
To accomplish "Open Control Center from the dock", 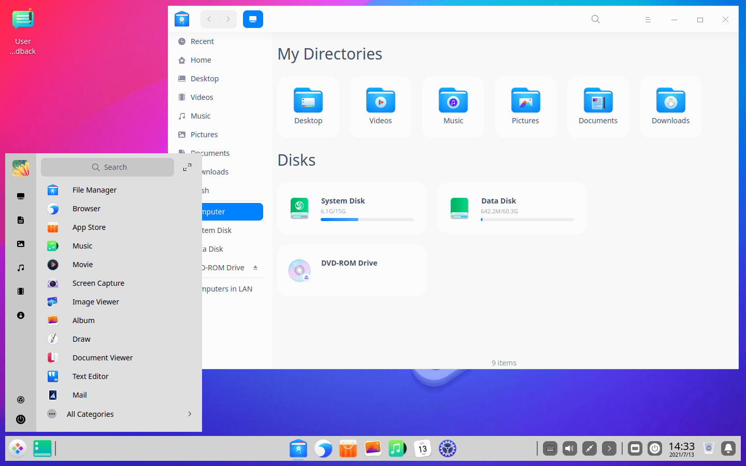I will tap(447, 448).
